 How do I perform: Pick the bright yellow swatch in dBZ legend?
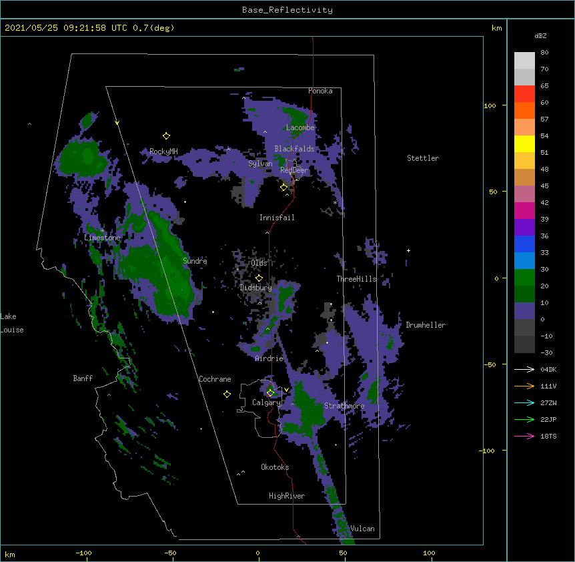(x=524, y=144)
